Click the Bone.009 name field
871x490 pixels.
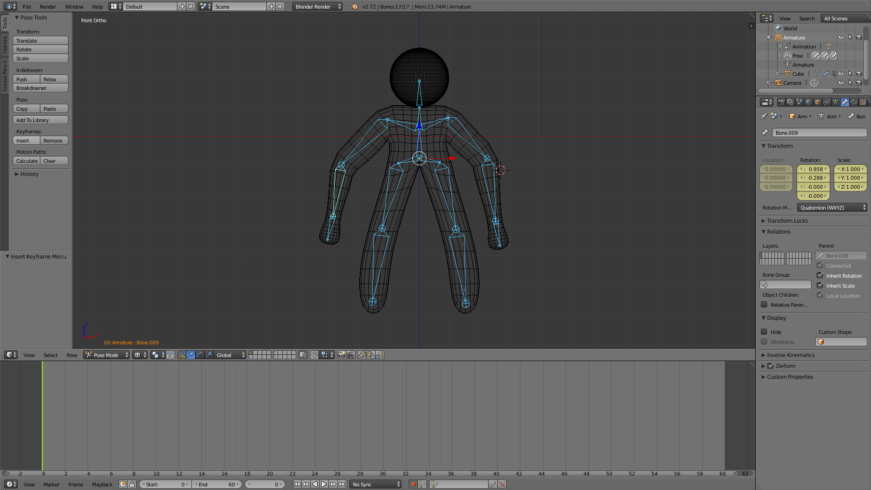(x=819, y=132)
